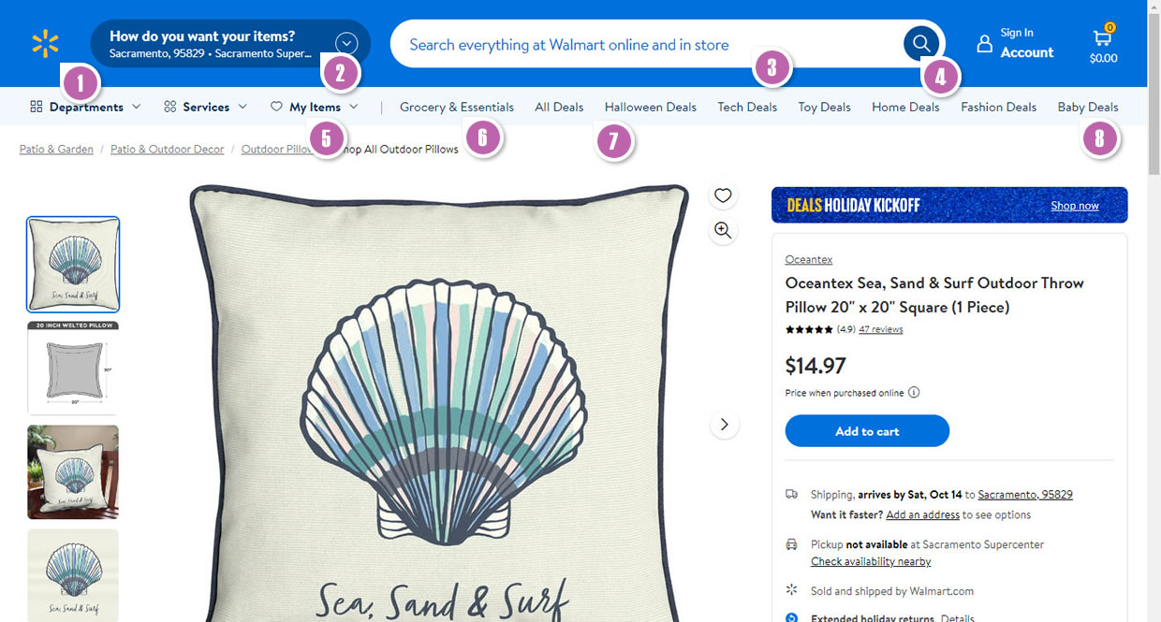The image size is (1161, 622).
Task: Click the zoom magnifier on product image
Action: click(x=722, y=230)
